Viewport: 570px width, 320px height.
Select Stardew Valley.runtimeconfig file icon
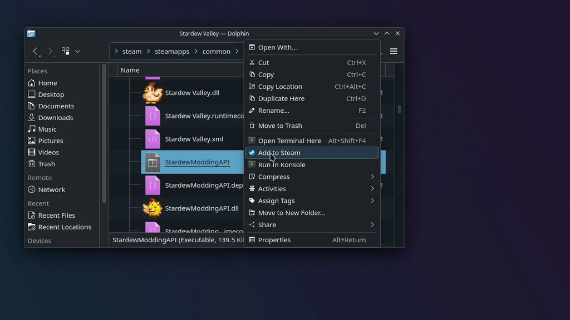153,116
